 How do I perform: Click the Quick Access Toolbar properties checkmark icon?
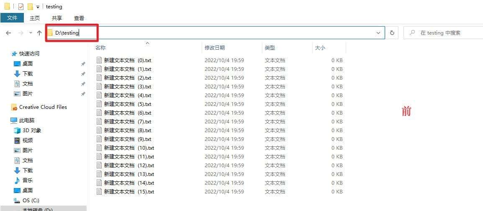coord(21,6)
